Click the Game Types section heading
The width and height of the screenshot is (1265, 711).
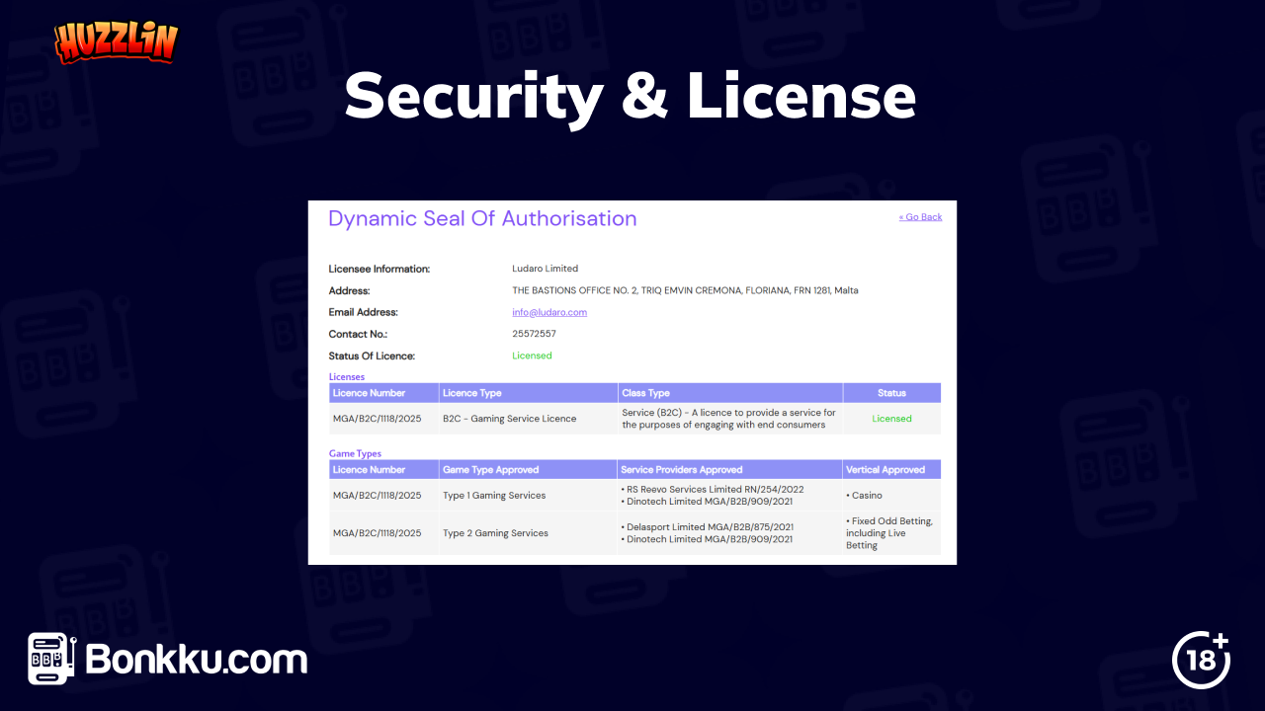[x=355, y=454]
